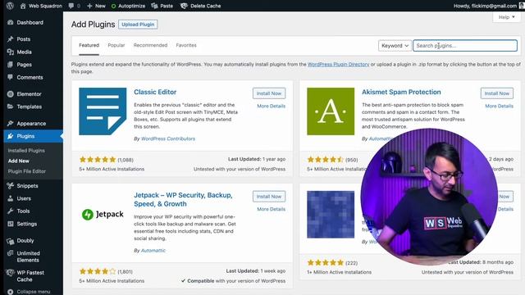Open WordPress Contributors author link
Viewport: 525px width, 295px height.
[x=167, y=138]
